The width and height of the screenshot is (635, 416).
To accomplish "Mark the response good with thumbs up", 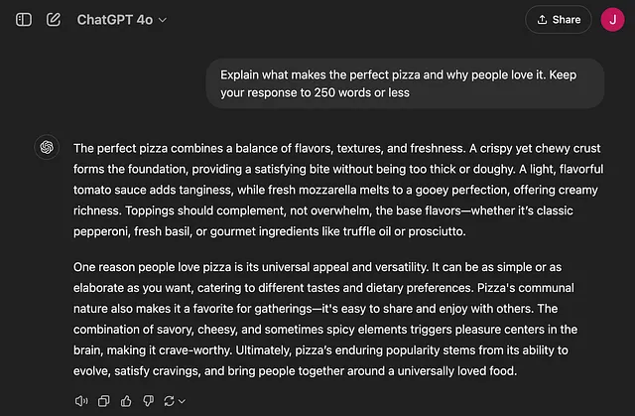I will 126,401.
